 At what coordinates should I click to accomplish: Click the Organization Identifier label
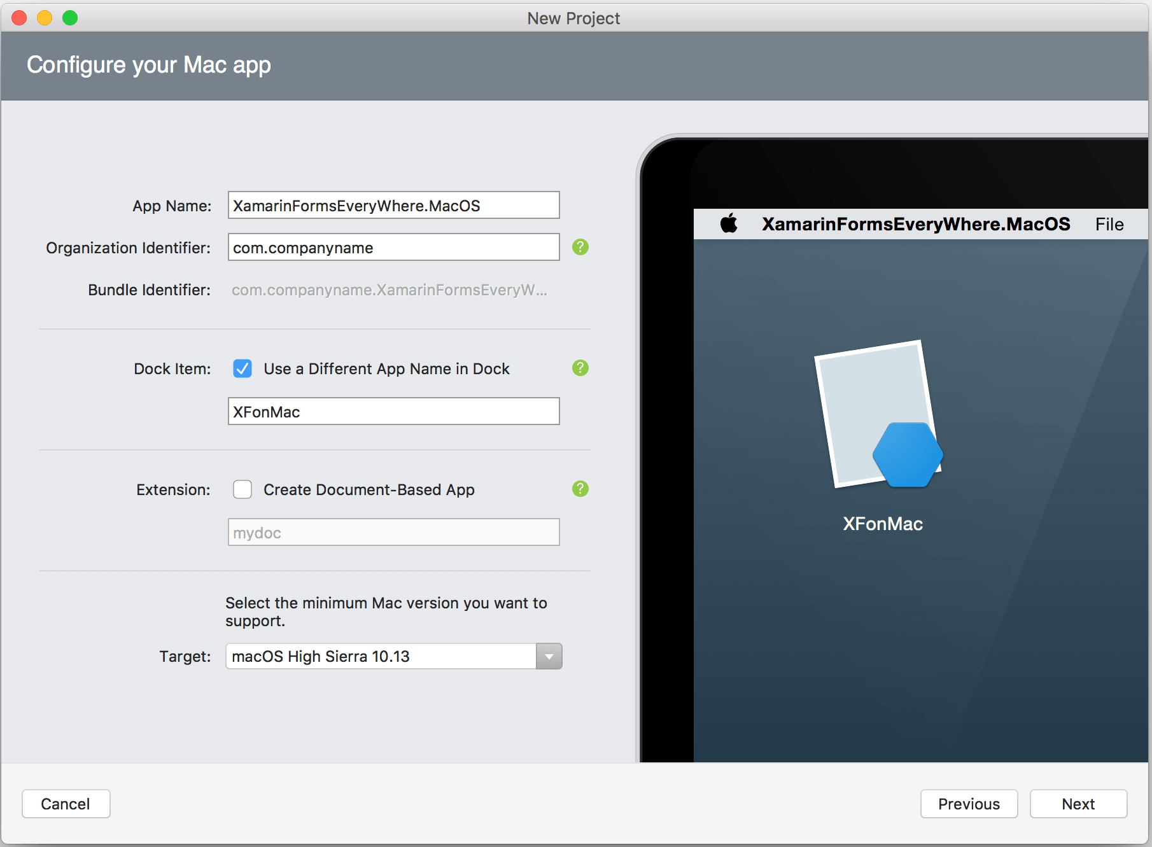(128, 248)
